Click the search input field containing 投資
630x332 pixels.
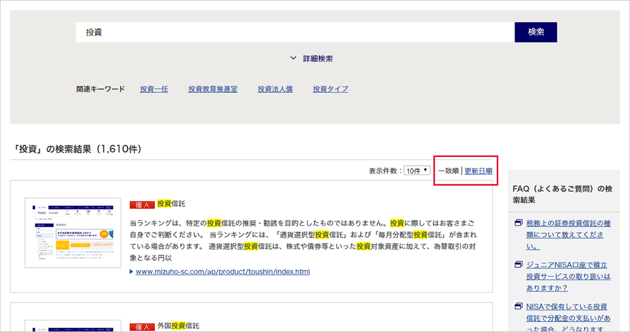295,32
